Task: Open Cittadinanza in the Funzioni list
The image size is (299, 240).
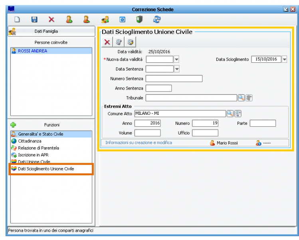Action: click(x=29, y=141)
